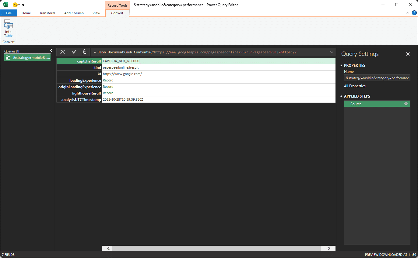Image resolution: width=418 pixels, height=258 pixels.
Task: Commit the formula with the checkmark icon
Action: (74, 52)
